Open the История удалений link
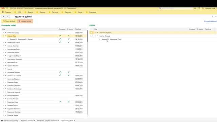Viewport: 217px width, 122px height. click(210, 21)
